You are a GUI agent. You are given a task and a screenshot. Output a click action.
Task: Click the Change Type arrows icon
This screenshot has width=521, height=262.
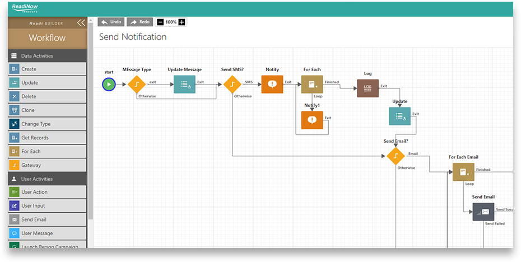15,124
